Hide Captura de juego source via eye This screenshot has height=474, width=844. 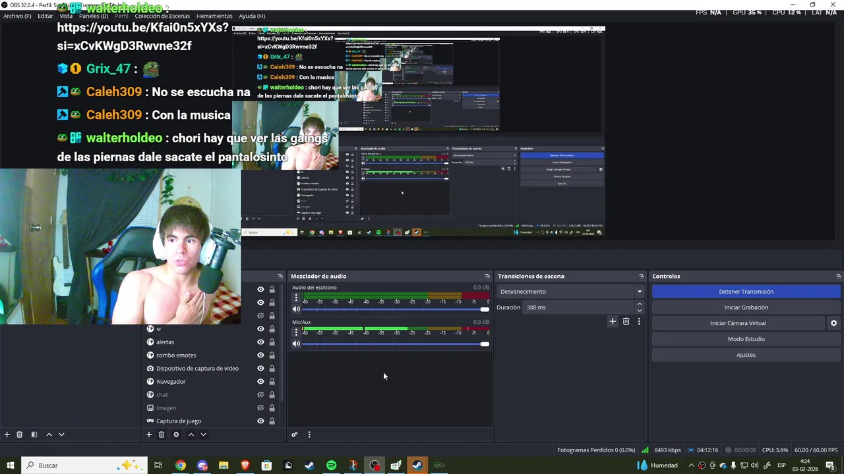[260, 421]
